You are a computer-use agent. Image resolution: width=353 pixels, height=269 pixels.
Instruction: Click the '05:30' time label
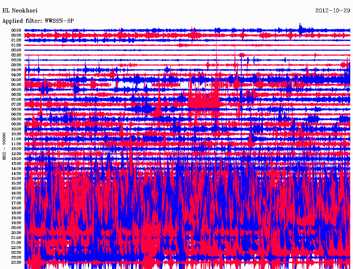[x=16, y=85]
